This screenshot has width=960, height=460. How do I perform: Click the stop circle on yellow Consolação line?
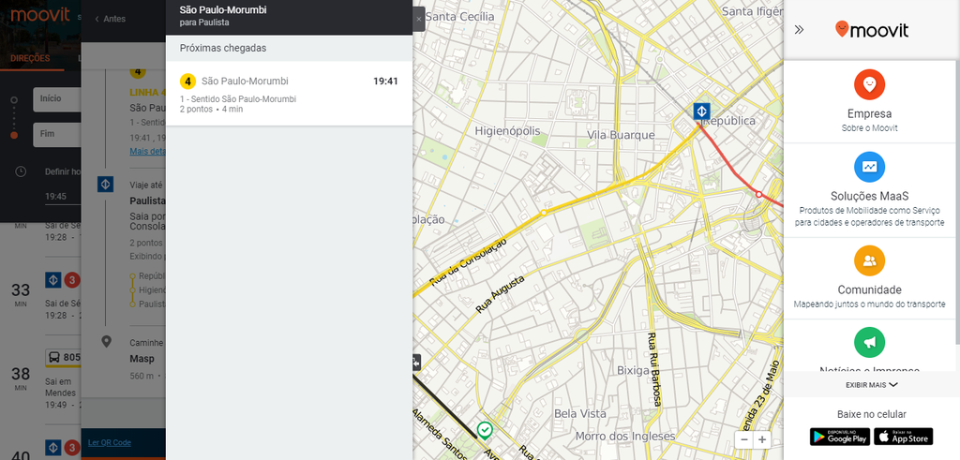544,213
